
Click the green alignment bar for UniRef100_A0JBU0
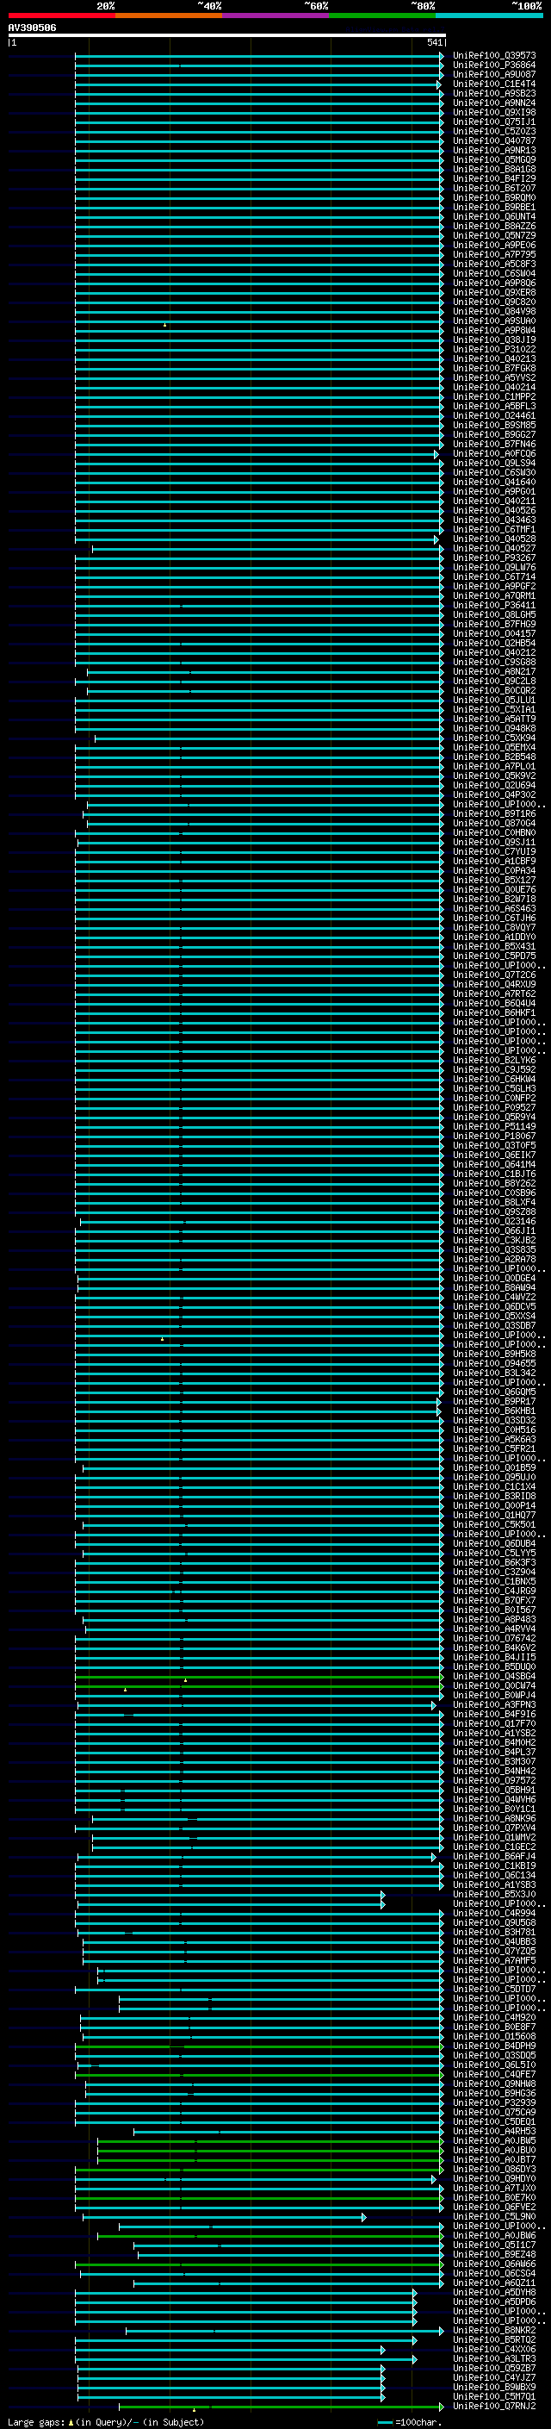coord(270,2151)
